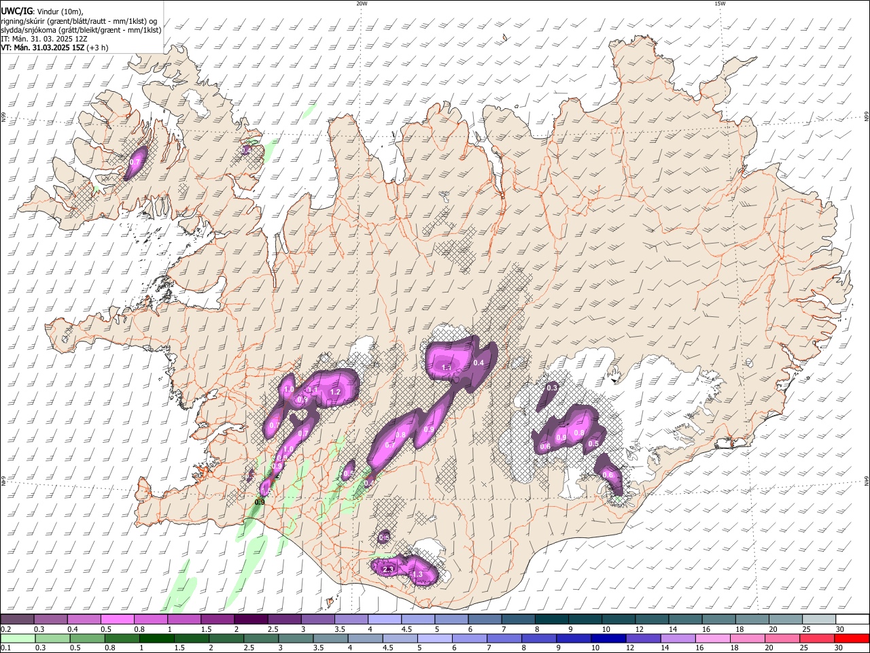Click the purple 1.5–2 swatch in upper legend row

[217, 620]
